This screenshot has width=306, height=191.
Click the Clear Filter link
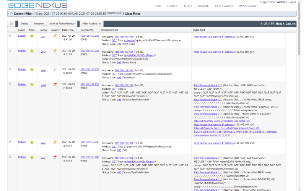[132, 14]
